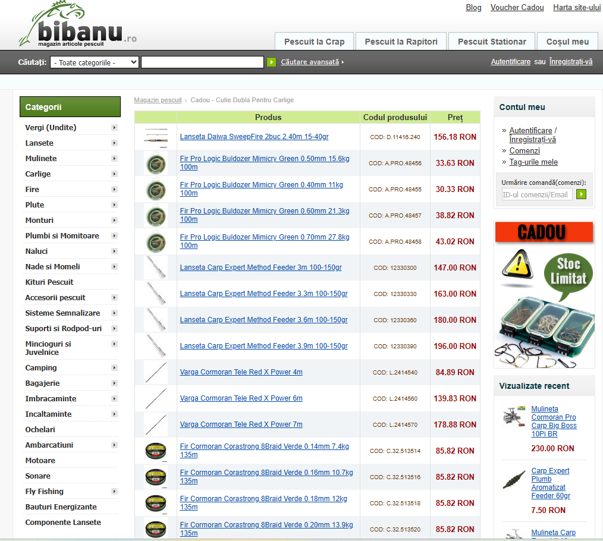
Task: Select Sonare category
Action: click(37, 476)
